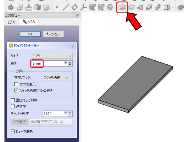
Task: Click the Pad tool icon
Action: click(122, 7)
